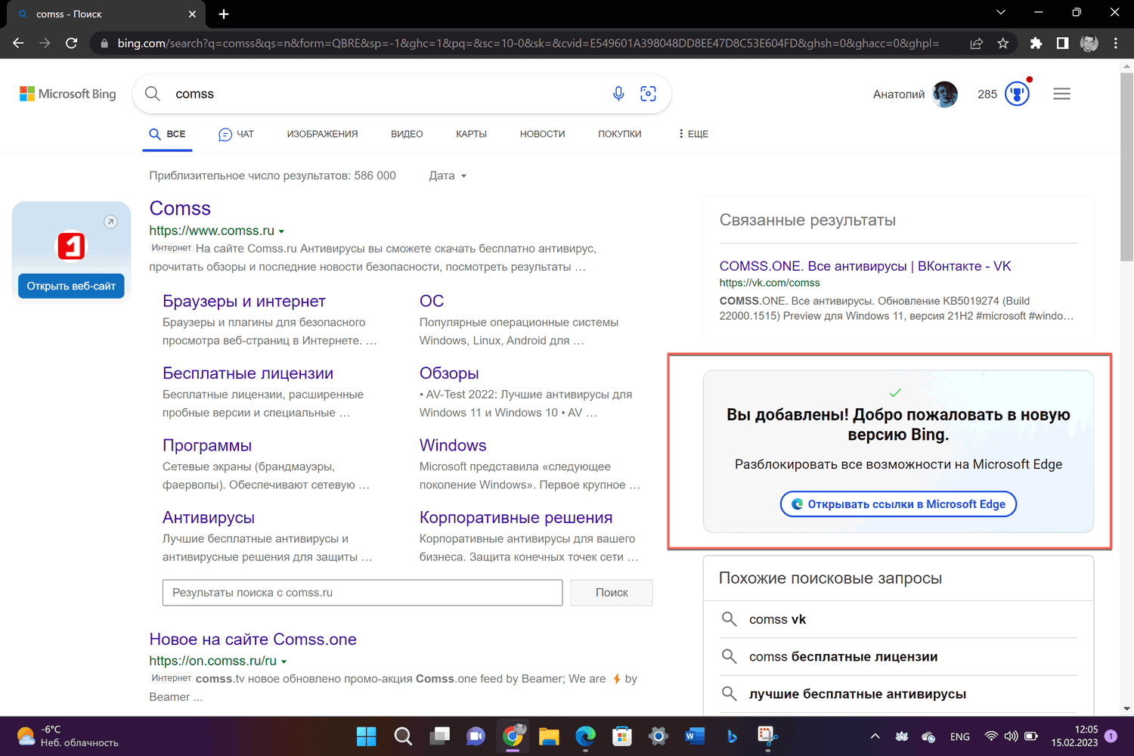Show hidden system tray icons chevron
This screenshot has height=756, width=1134.
pos(875,736)
